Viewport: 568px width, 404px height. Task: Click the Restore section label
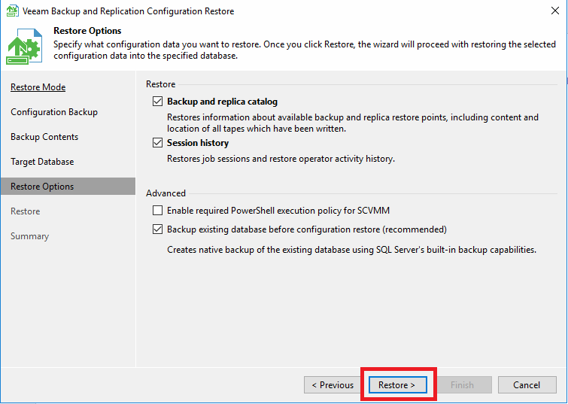pyautogui.click(x=161, y=84)
